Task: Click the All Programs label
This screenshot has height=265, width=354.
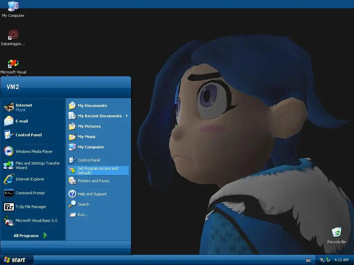Action: coord(26,236)
